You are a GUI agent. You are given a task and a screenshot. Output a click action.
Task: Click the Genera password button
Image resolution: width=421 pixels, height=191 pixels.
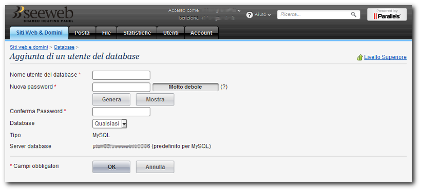pos(111,99)
